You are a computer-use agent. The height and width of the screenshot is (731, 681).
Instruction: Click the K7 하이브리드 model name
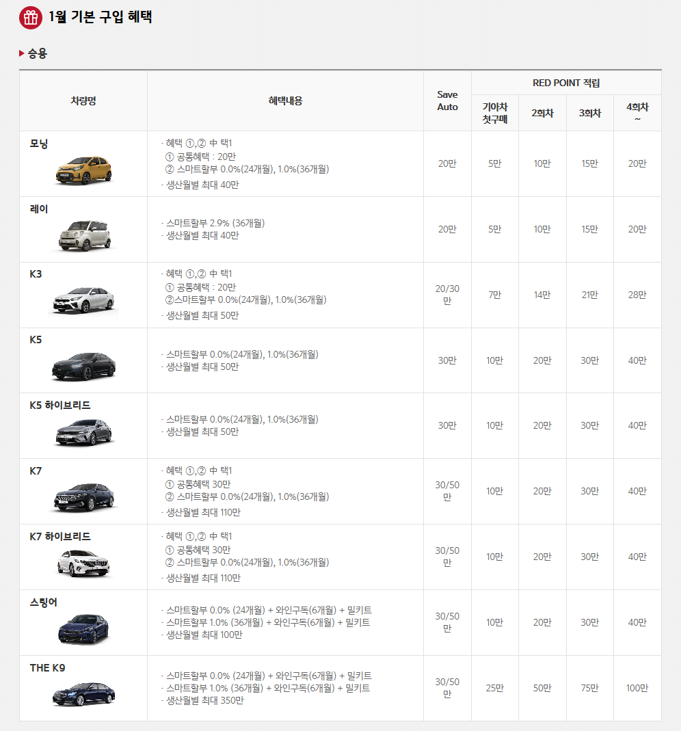tap(60, 537)
